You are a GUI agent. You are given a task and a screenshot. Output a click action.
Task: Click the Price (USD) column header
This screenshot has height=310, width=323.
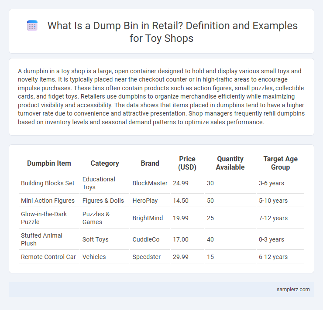187,163
